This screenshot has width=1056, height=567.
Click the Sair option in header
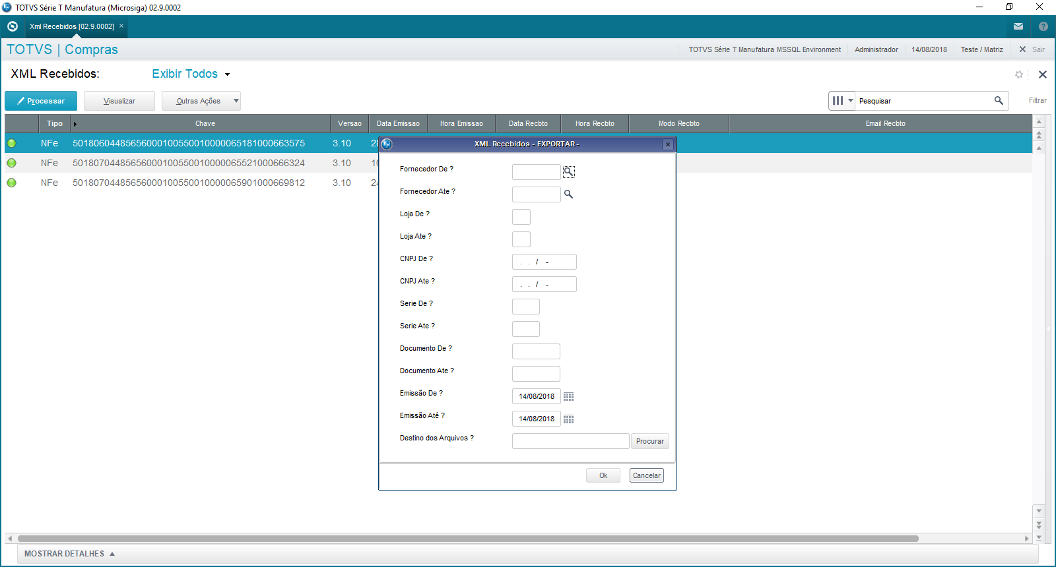click(x=1032, y=49)
